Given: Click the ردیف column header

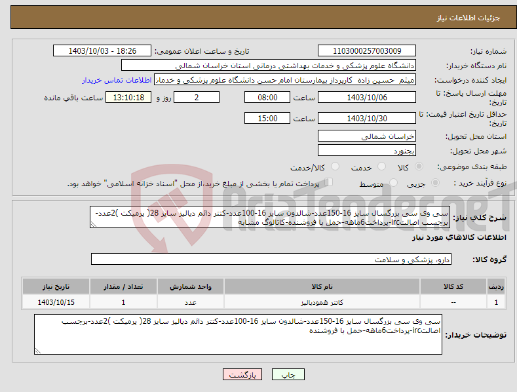Looking at the screenshot, I should pos(496,286).
